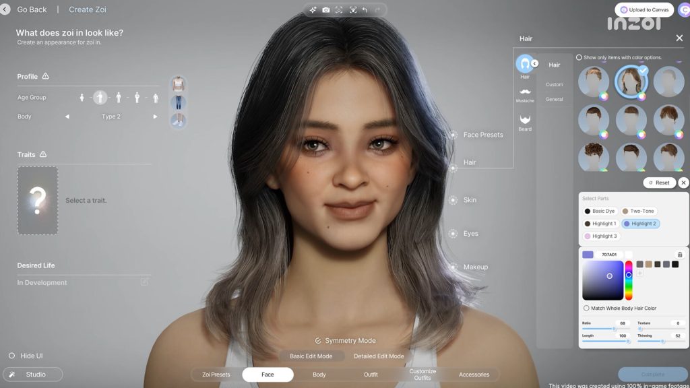The image size is (690, 388).
Task: Click the jeans bottom outfit icon
Action: (178, 102)
